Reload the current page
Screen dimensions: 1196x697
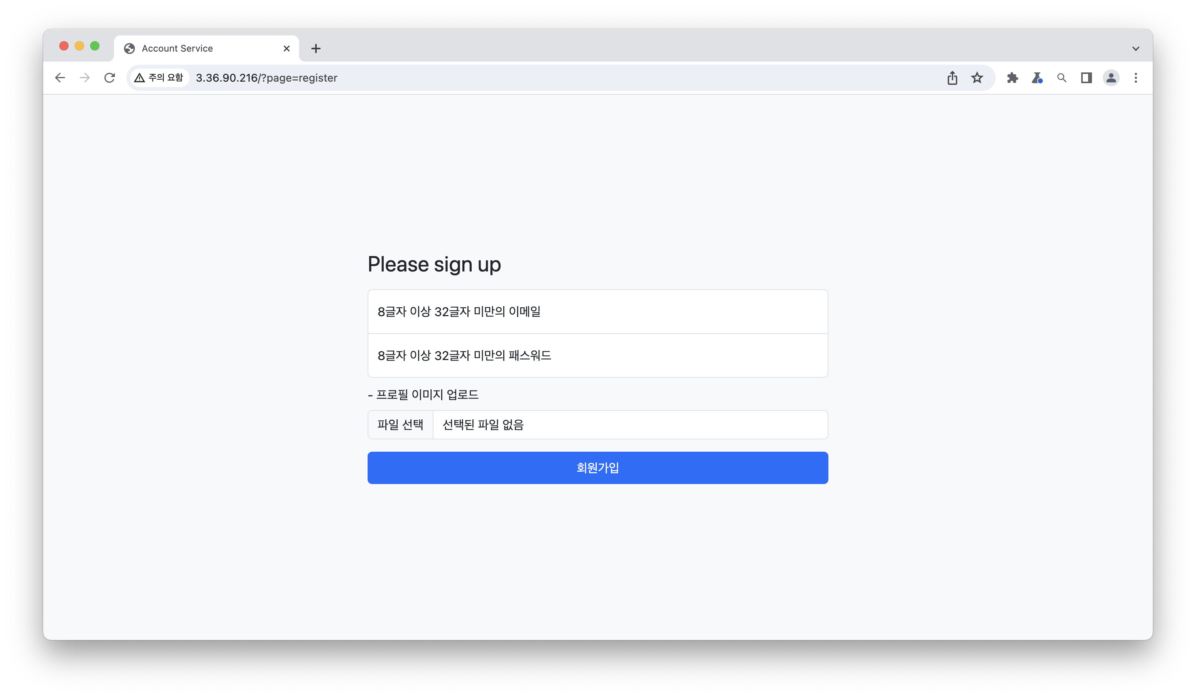pos(110,78)
